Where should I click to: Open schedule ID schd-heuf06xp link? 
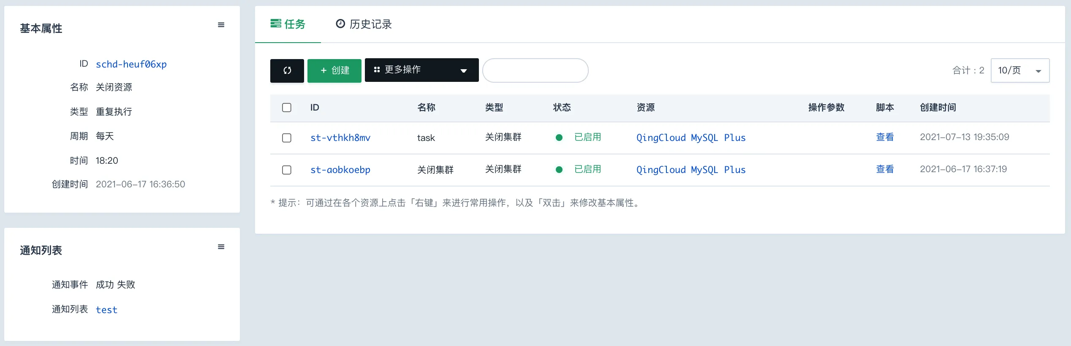pos(131,64)
